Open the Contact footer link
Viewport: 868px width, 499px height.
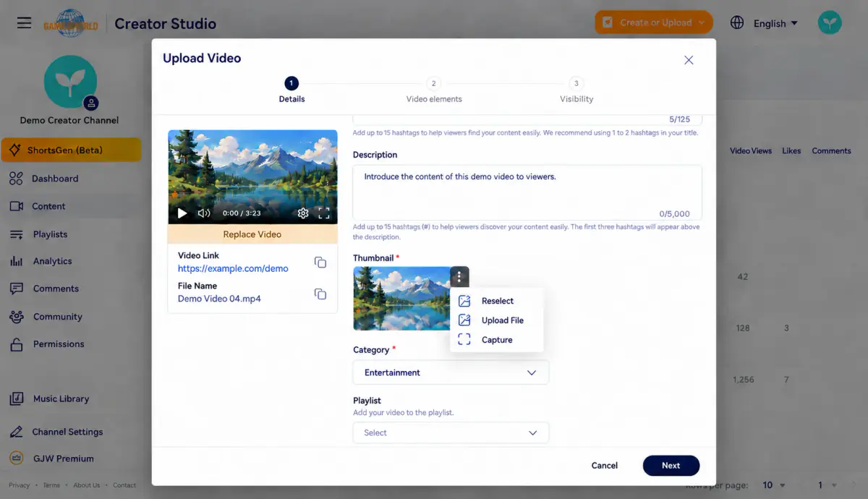click(x=124, y=485)
